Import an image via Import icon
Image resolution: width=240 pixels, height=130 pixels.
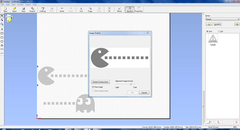32,10
